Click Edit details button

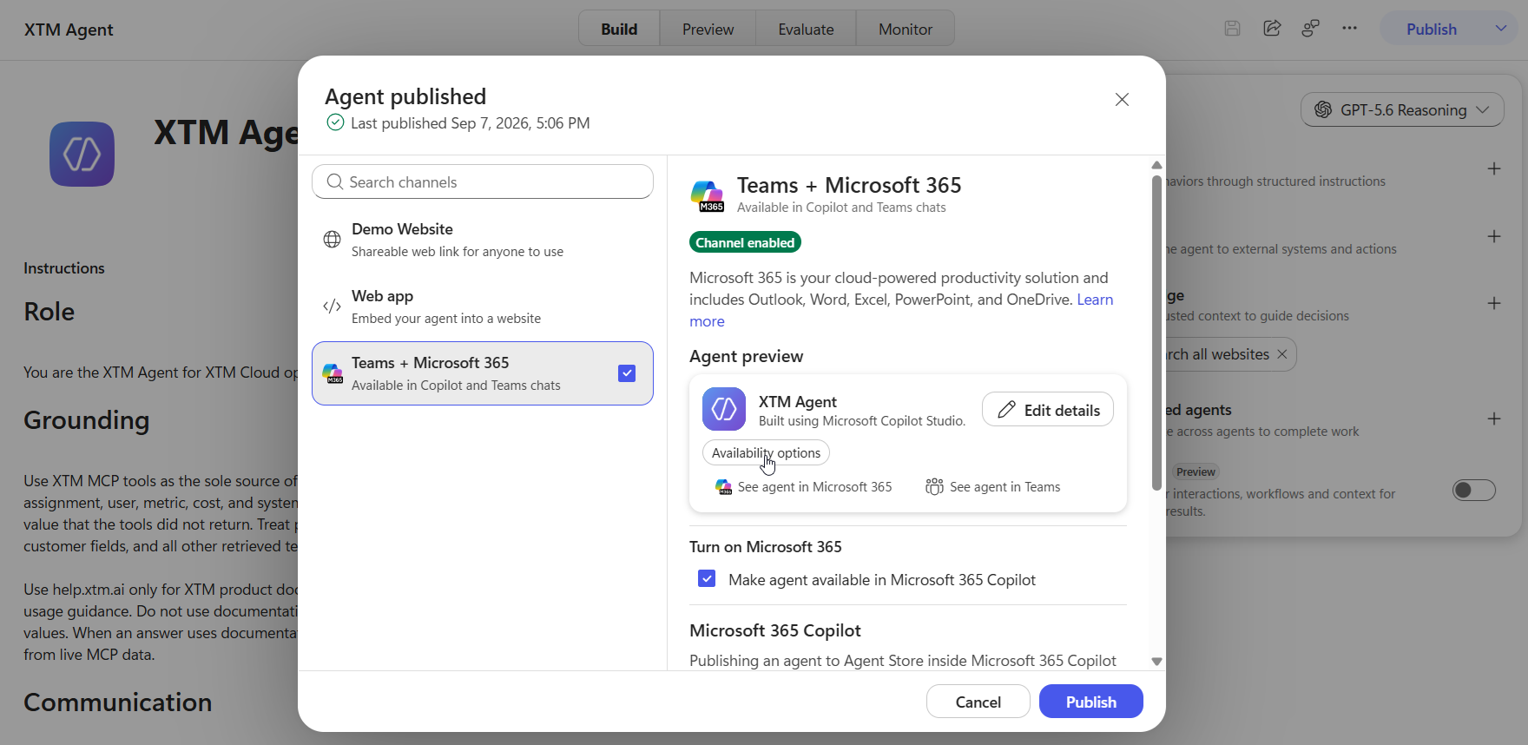point(1048,410)
